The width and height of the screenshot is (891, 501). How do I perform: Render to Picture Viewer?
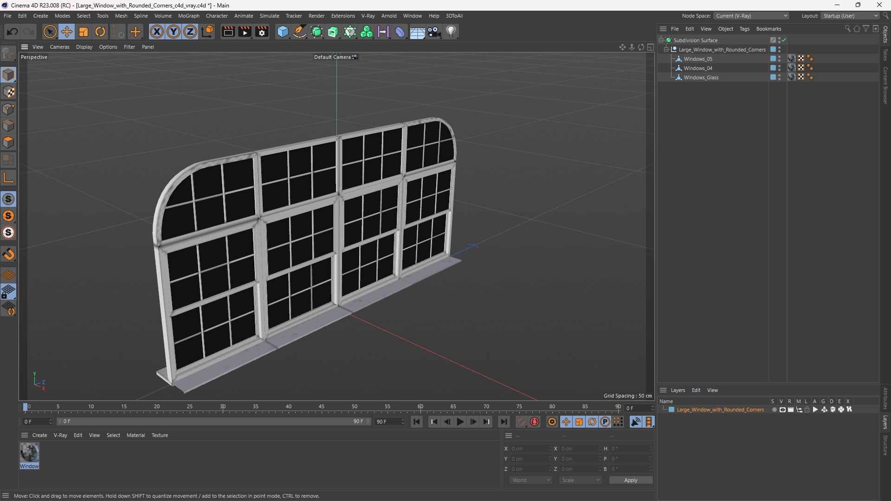point(245,32)
